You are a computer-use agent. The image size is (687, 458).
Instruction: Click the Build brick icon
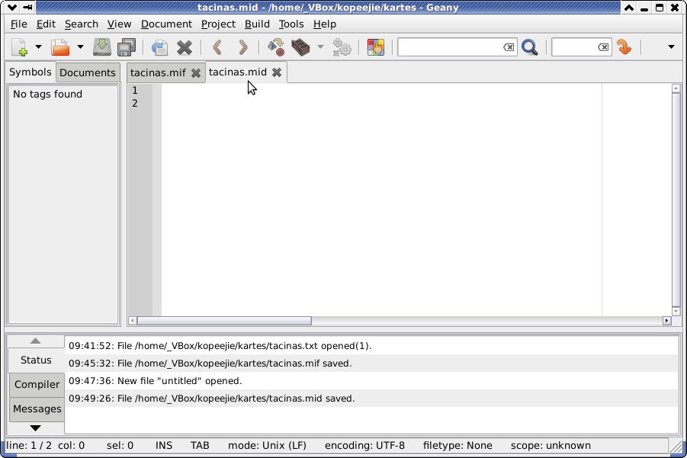[300, 47]
